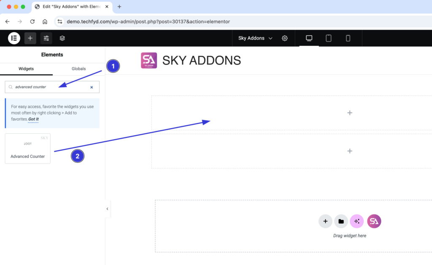Viewport: 432px width, 265px height.
Task: Open the template library folder icon
Action: tap(341, 221)
